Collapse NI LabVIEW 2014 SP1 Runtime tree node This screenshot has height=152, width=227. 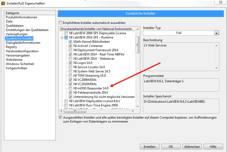62,37
